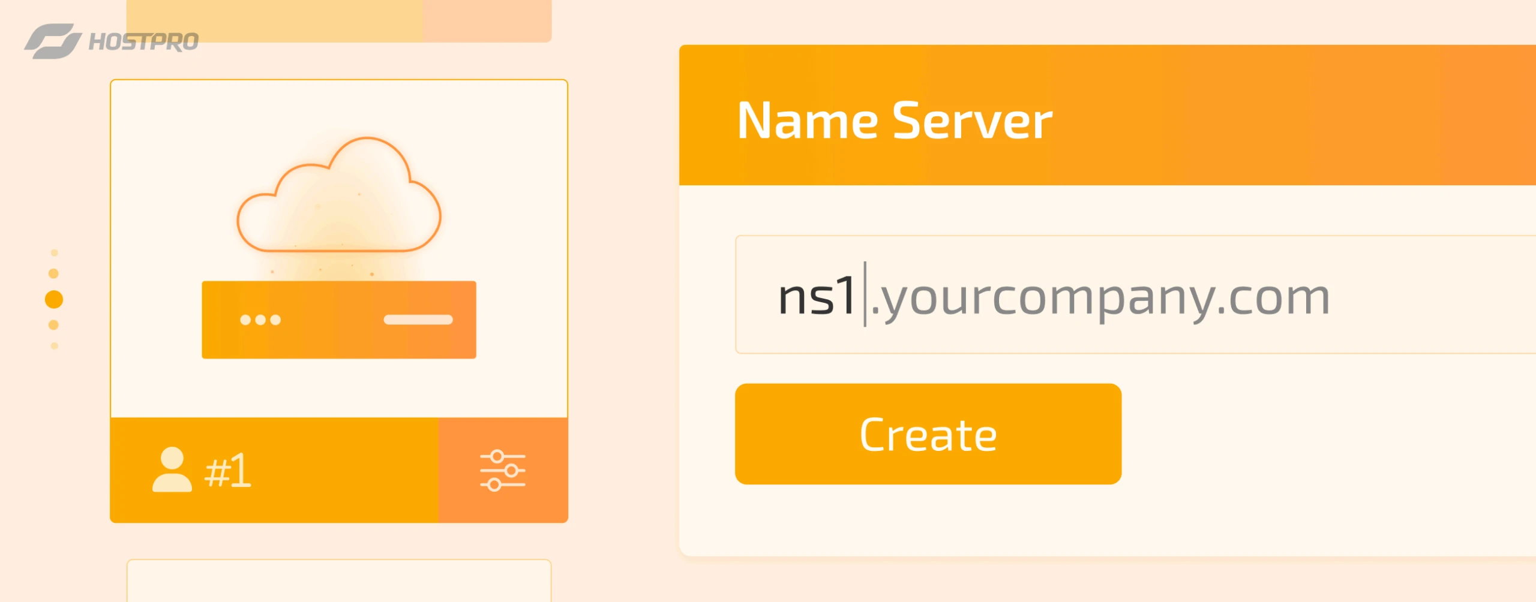Click the peach segment of the top card
Screen dimensions: 1536x602
487,21
